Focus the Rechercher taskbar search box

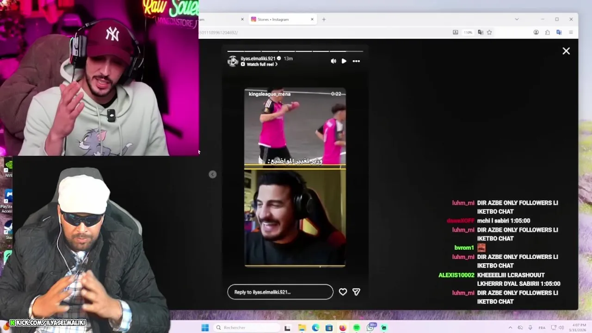pyautogui.click(x=246, y=327)
